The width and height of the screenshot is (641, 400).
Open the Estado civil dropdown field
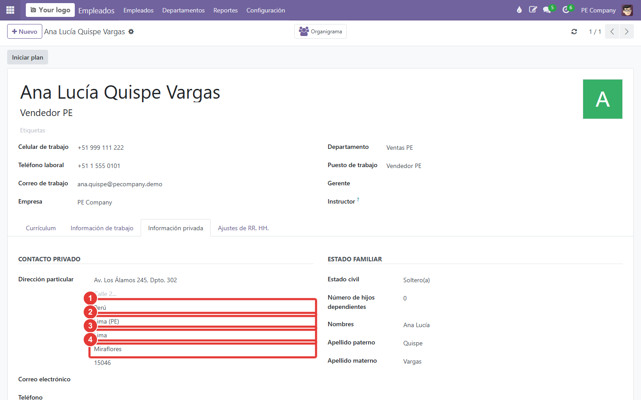[512, 280]
